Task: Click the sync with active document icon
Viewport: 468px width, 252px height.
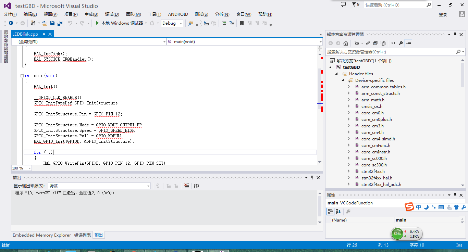Action: click(x=368, y=43)
